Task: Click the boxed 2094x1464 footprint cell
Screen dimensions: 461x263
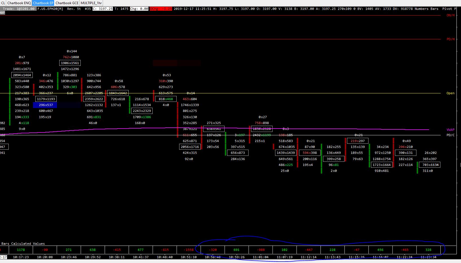Action: (22, 75)
